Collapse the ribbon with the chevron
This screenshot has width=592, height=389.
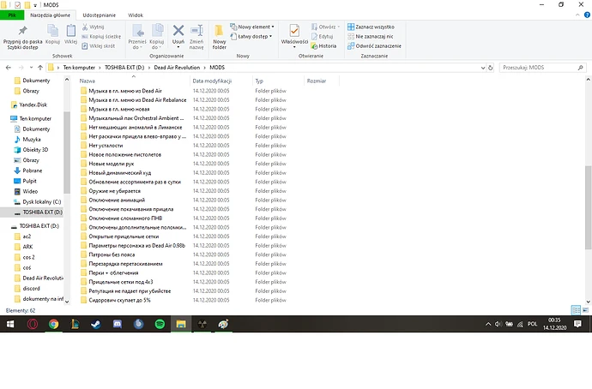(x=577, y=15)
